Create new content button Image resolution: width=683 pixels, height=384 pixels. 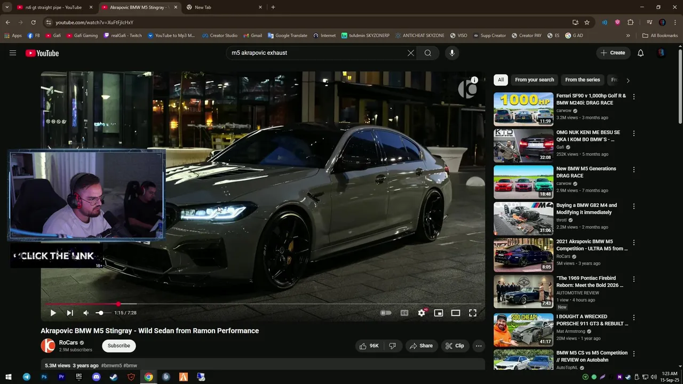coord(613,53)
